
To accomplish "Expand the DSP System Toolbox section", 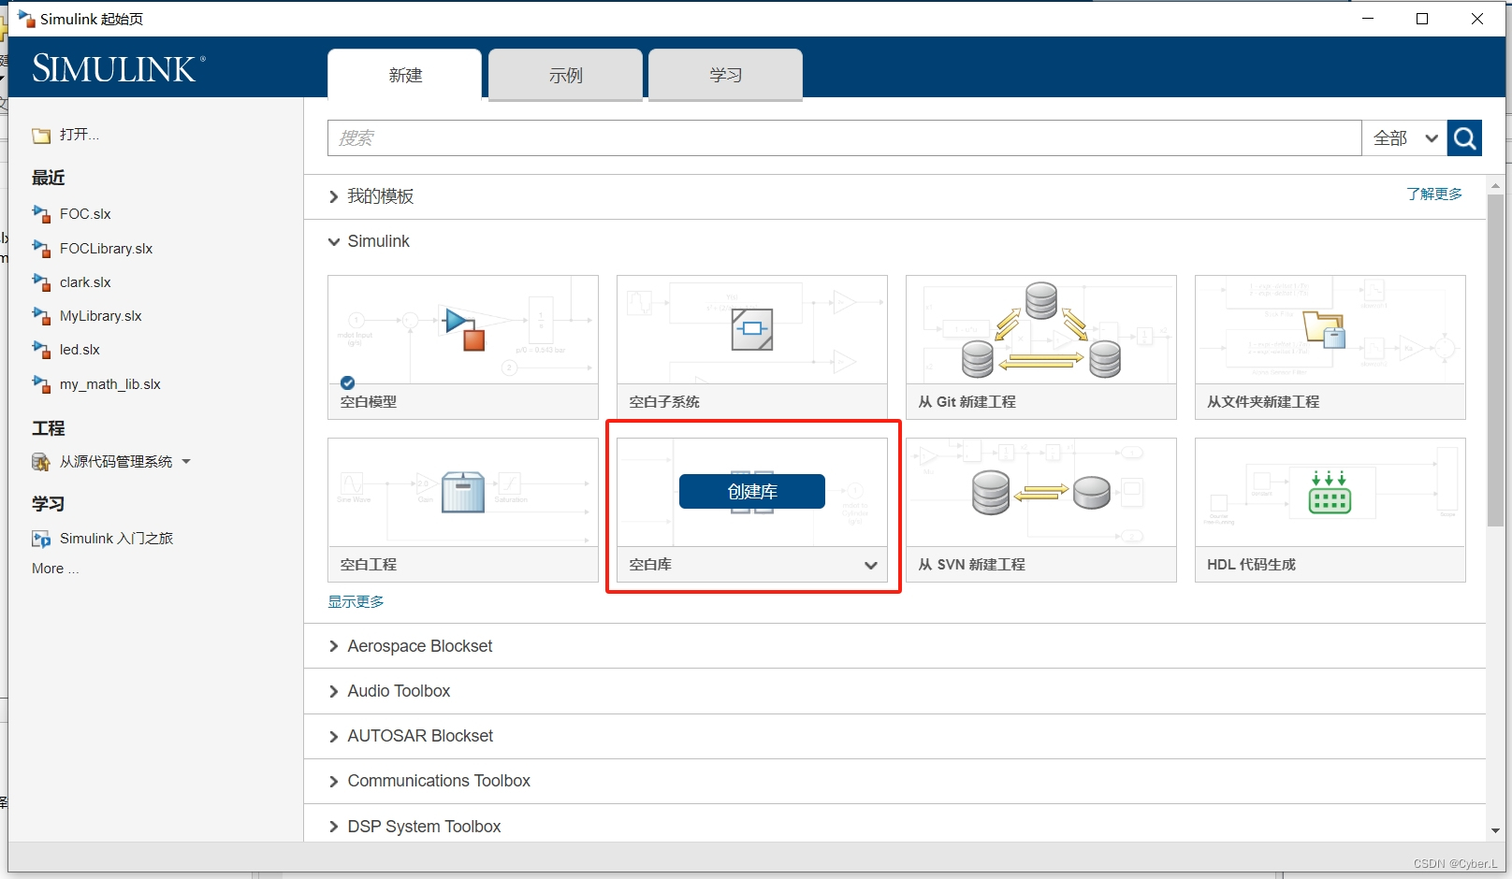I will [x=334, y=827].
